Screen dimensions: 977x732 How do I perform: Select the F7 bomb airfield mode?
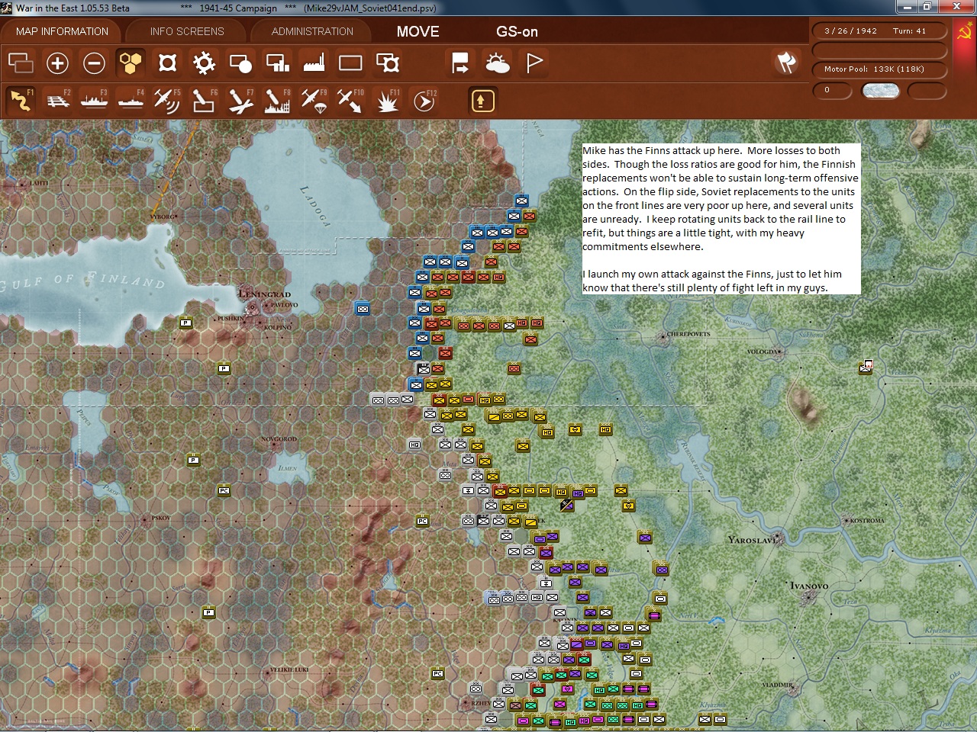[240, 100]
